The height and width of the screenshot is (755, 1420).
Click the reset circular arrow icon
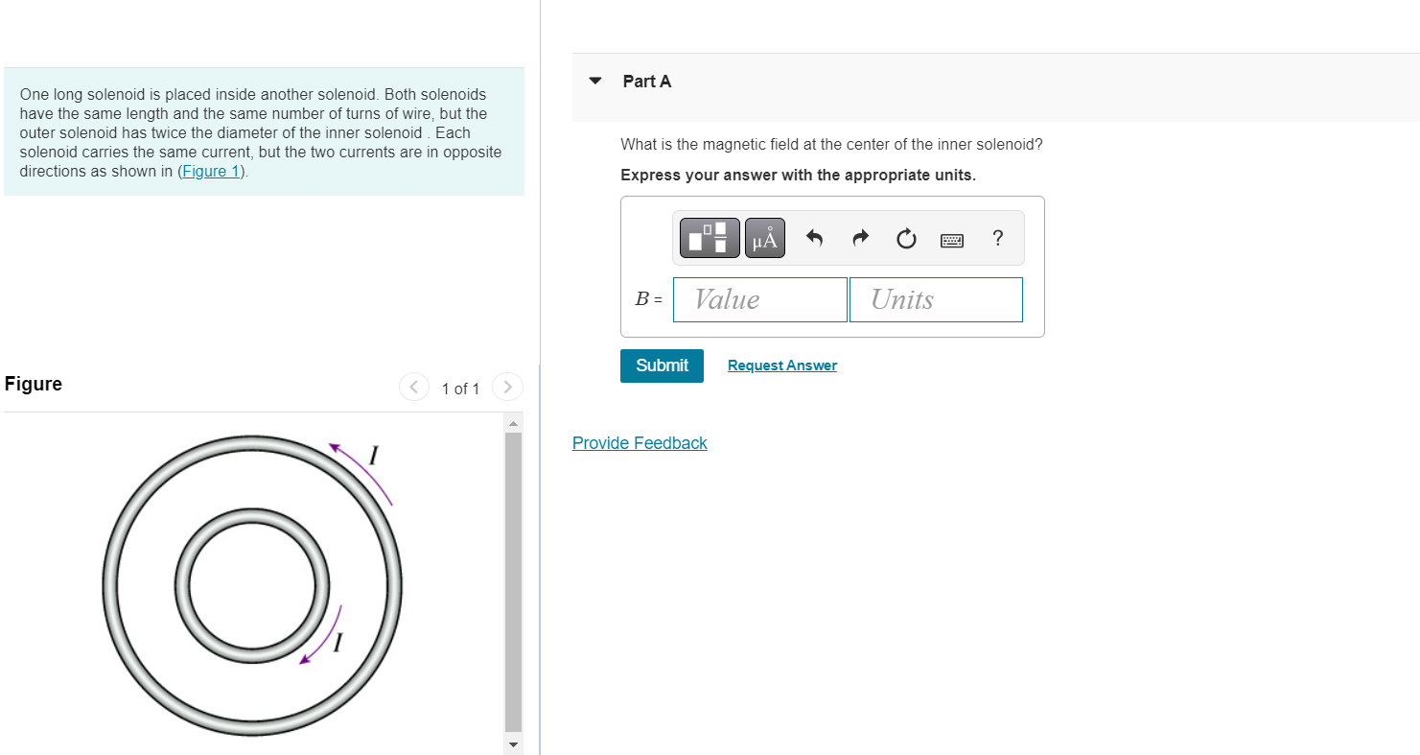pos(906,238)
